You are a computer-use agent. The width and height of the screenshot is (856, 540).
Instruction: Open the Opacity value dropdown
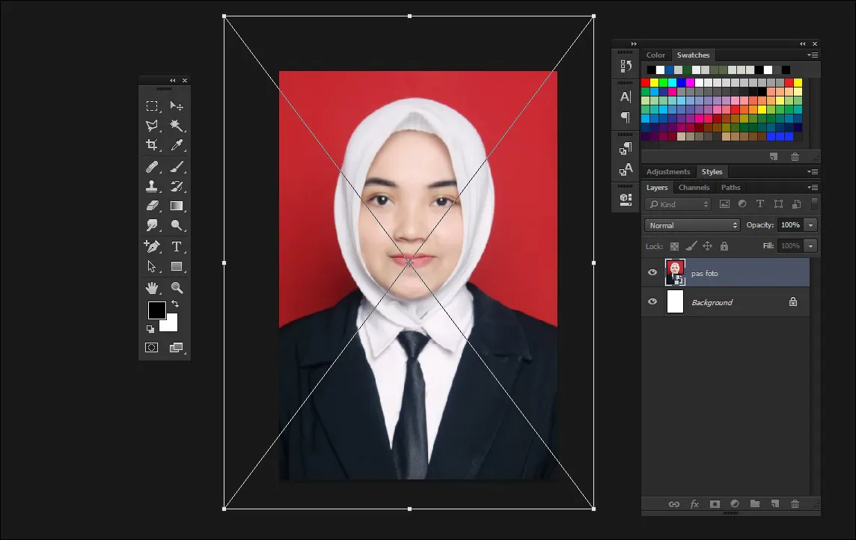pos(811,224)
